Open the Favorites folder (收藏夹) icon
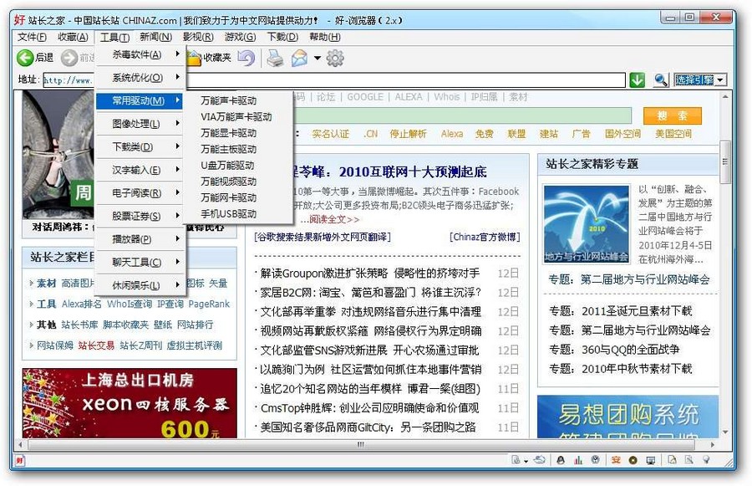 [194, 58]
